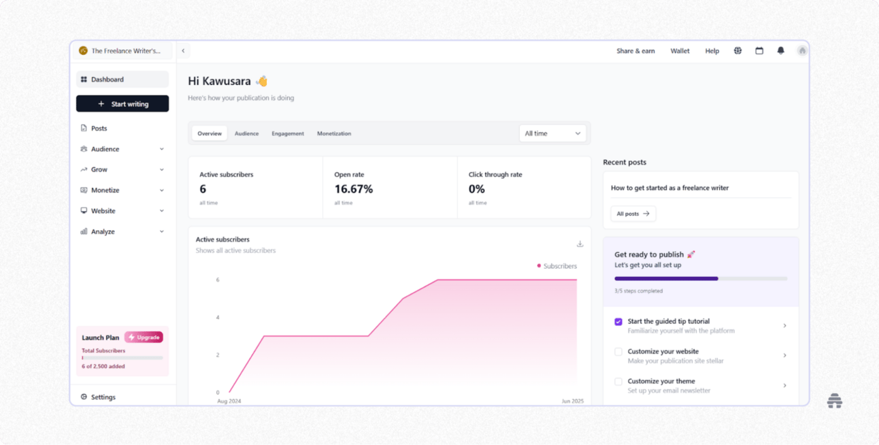Download the Active subscribers chart
Viewport: 879px width, 445px height.
[x=580, y=244]
